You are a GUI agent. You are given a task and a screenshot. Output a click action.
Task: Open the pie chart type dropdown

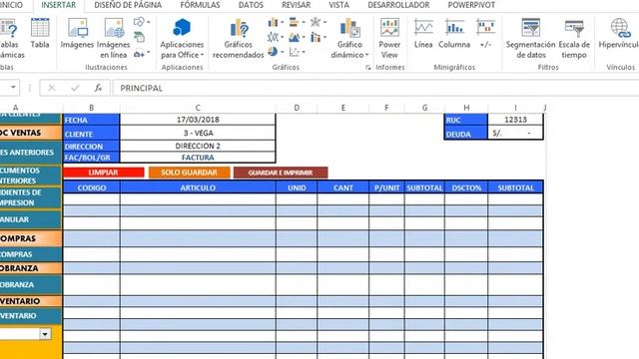click(x=276, y=52)
